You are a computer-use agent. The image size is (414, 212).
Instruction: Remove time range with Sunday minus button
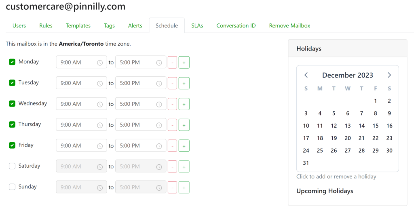(172, 187)
